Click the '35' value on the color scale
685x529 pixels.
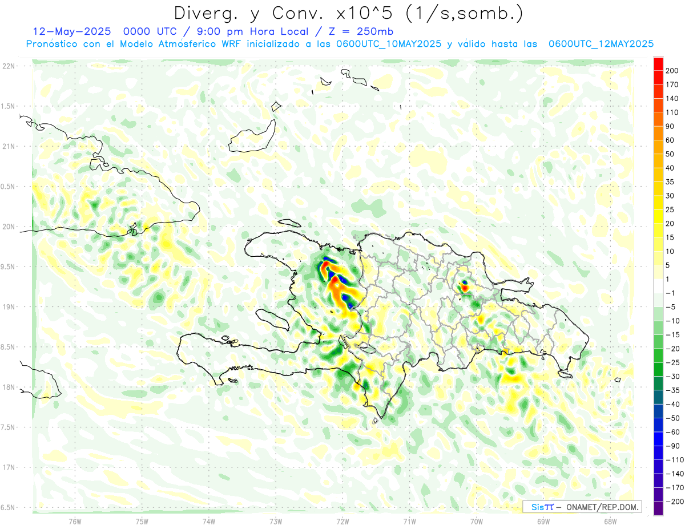pyautogui.click(x=670, y=181)
